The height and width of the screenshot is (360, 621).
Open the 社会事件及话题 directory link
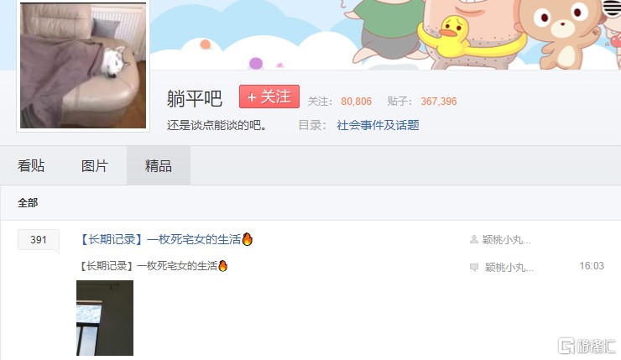click(x=378, y=125)
